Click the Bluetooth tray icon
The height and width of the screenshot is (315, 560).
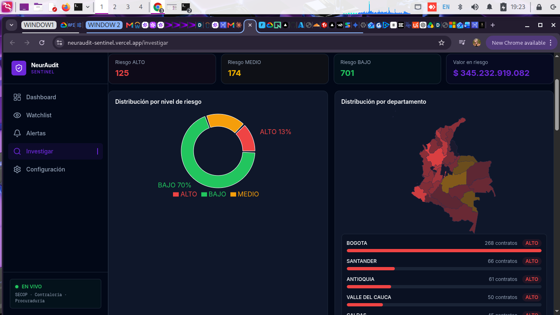click(x=460, y=7)
